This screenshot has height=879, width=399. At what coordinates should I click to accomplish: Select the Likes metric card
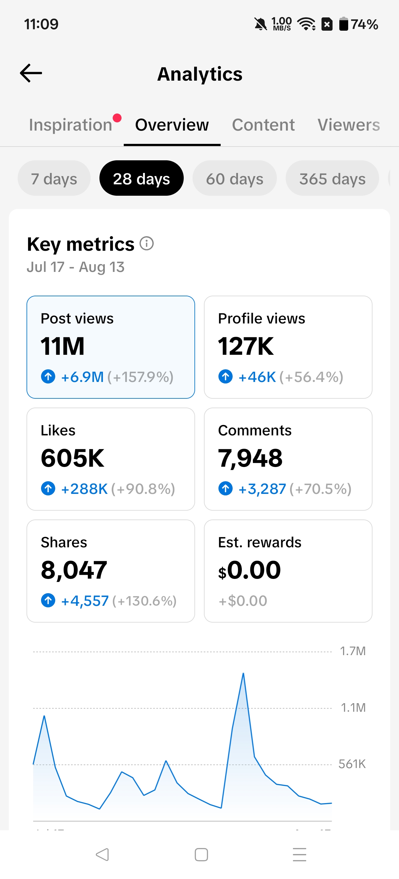click(x=111, y=459)
